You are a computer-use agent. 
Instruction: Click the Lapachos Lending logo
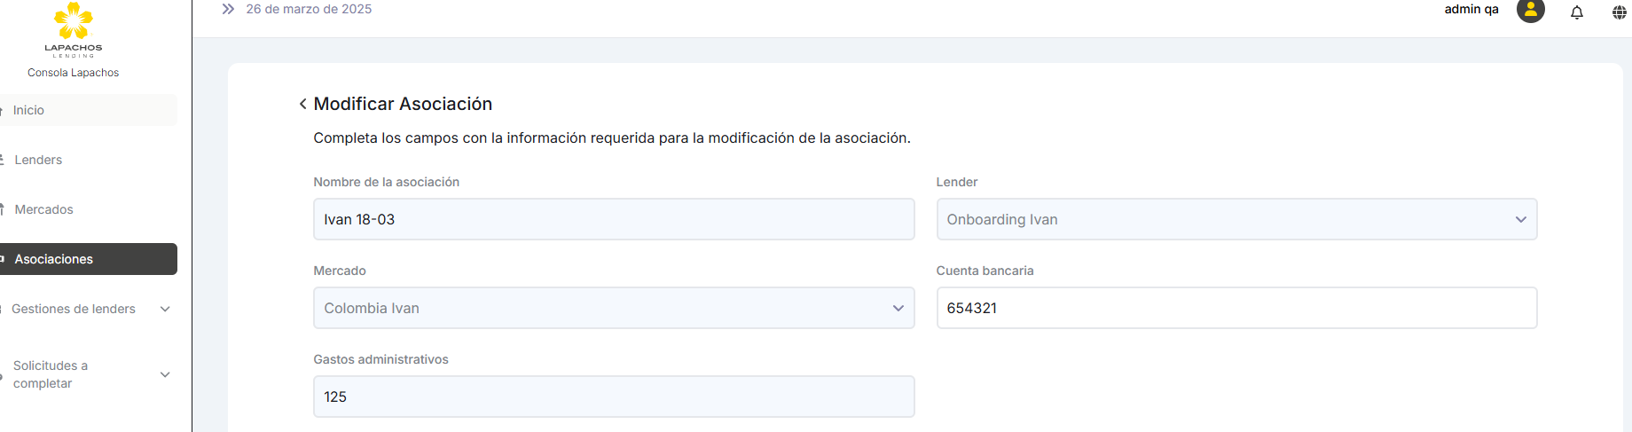click(73, 28)
